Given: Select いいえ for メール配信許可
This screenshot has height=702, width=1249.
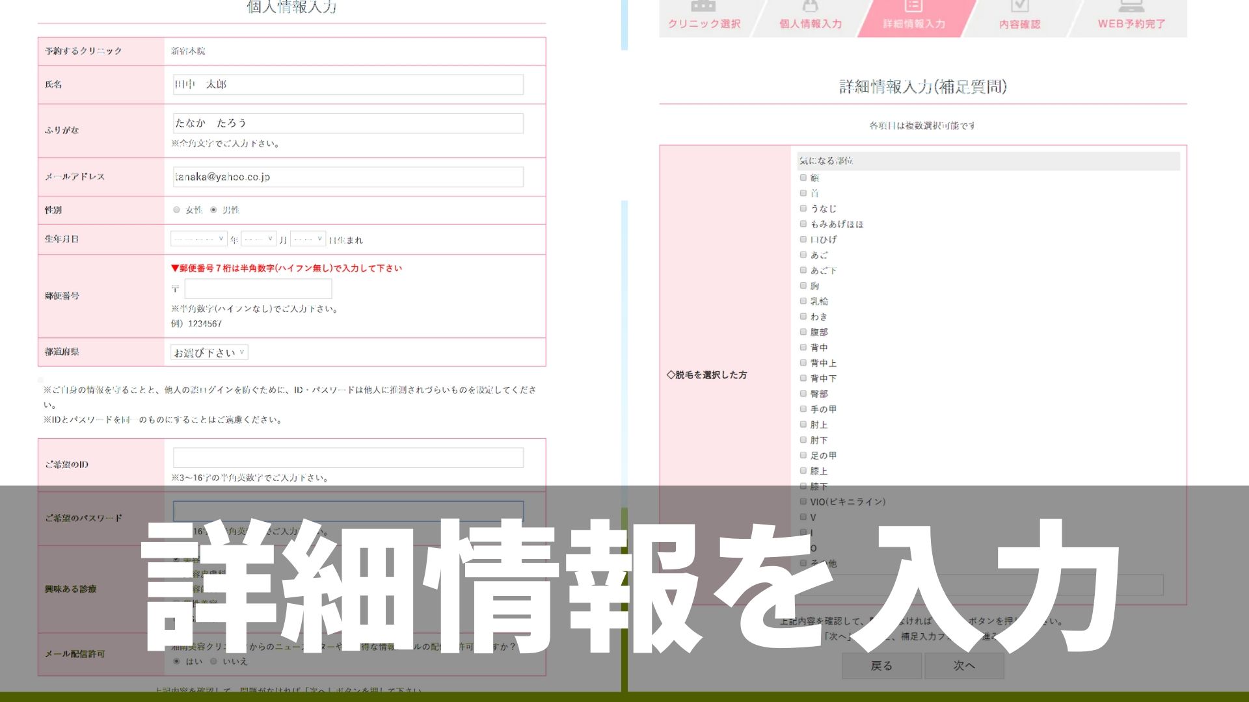Looking at the screenshot, I should pos(213,661).
